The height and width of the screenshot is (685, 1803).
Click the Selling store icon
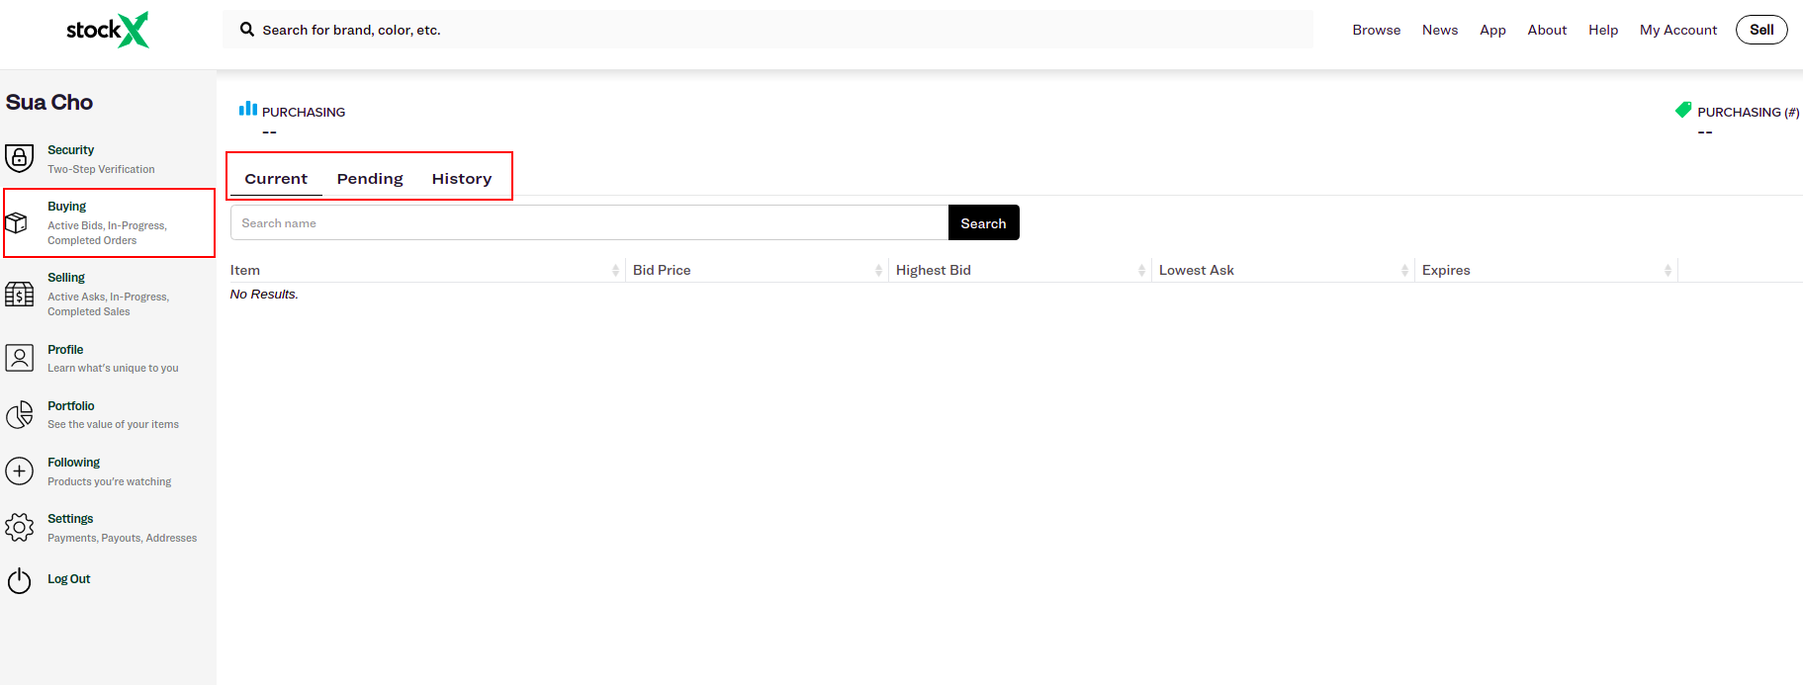20,295
